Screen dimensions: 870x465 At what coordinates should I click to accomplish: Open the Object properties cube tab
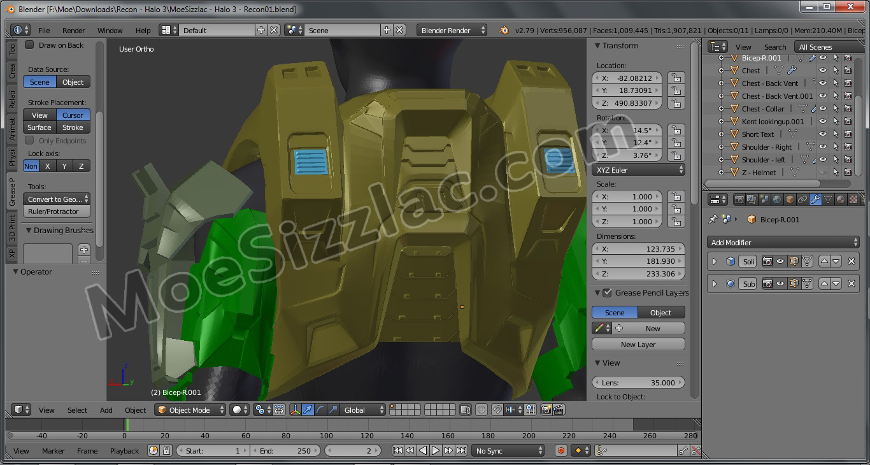(790, 199)
